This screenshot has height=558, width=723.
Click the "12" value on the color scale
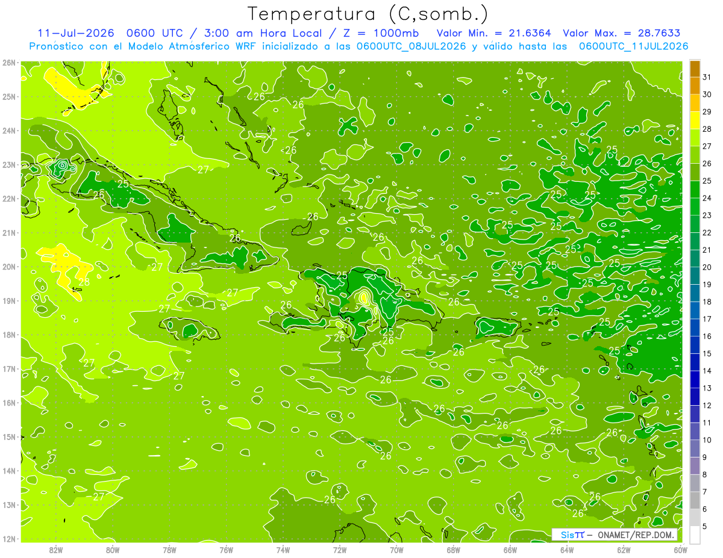pyautogui.click(x=707, y=405)
